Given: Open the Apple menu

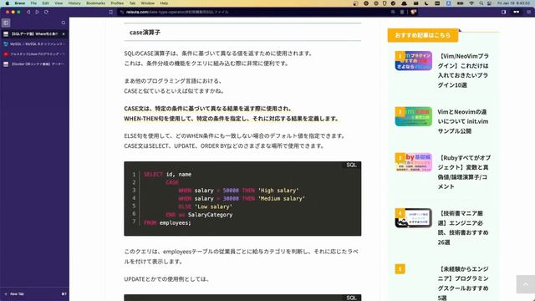Looking at the screenshot, I should (8, 3).
